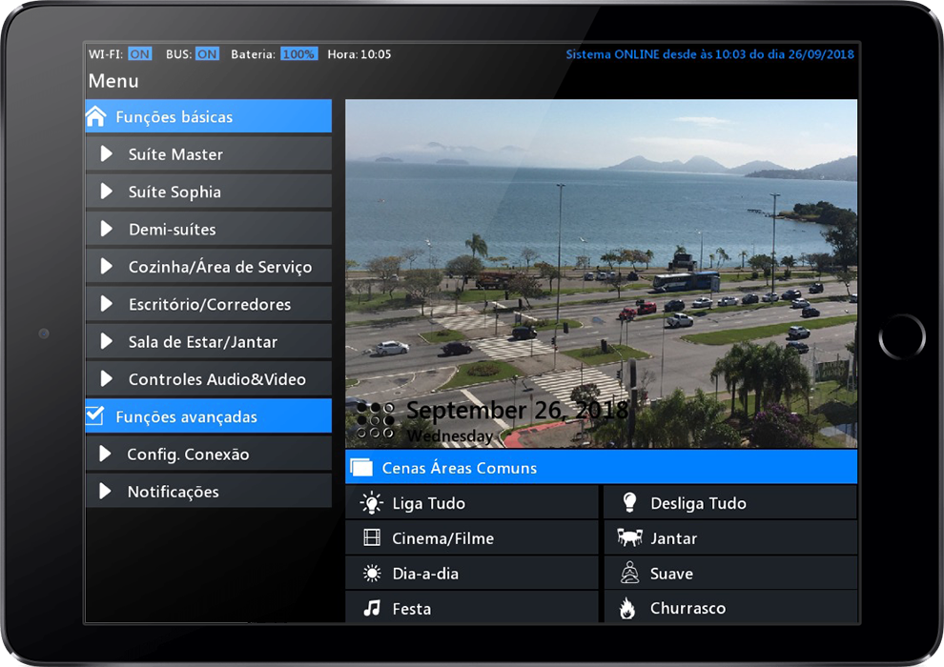Activate the Dia-a-dia scene
Image resolution: width=944 pixels, height=667 pixels.
click(x=471, y=574)
